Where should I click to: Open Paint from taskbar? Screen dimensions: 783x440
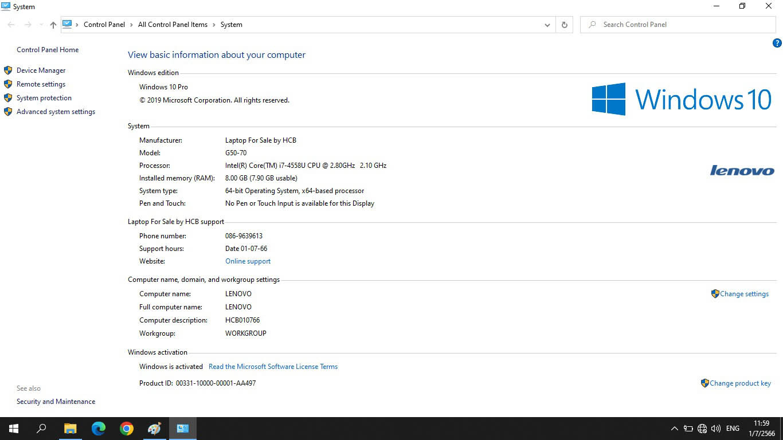tap(155, 429)
